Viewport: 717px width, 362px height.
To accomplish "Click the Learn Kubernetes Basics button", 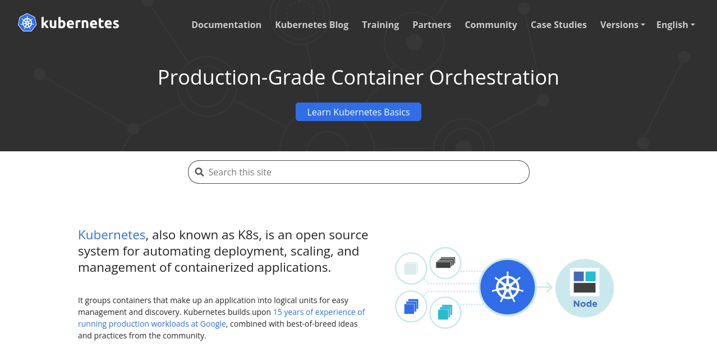I will pos(358,112).
